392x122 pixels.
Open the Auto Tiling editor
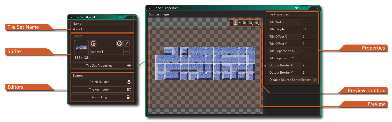tap(99, 97)
